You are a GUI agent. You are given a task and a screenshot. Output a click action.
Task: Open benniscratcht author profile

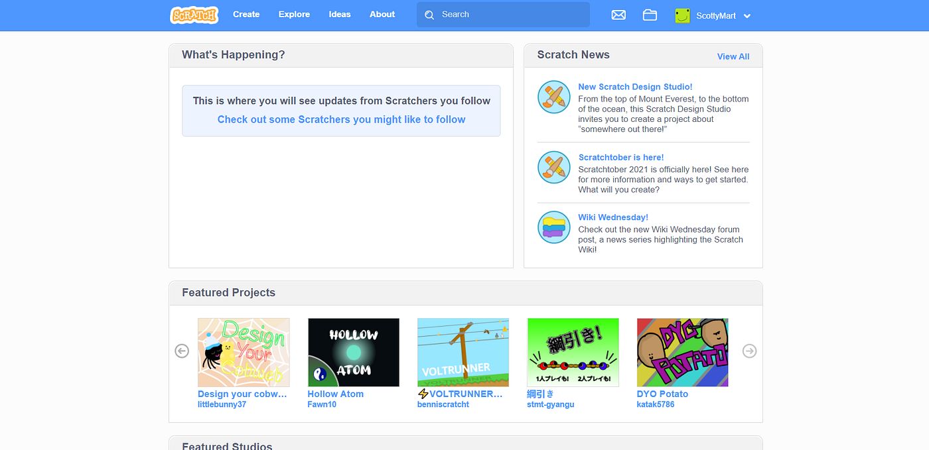point(443,404)
